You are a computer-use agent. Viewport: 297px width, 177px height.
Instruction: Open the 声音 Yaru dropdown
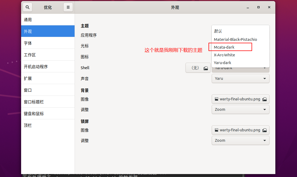point(240,78)
